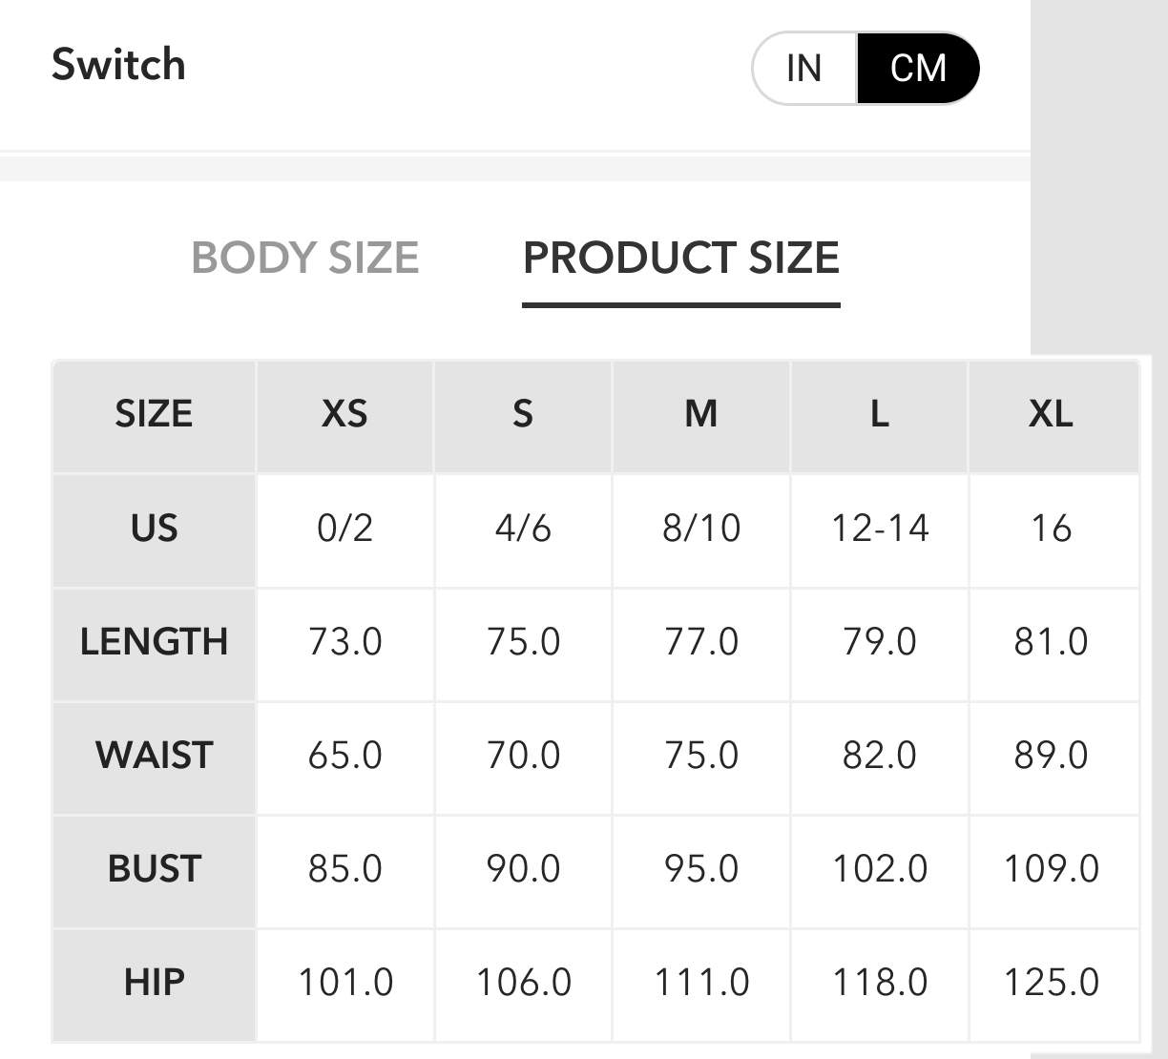Click the XL size column header
Image resolution: width=1168 pixels, height=1059 pixels.
point(1052,414)
